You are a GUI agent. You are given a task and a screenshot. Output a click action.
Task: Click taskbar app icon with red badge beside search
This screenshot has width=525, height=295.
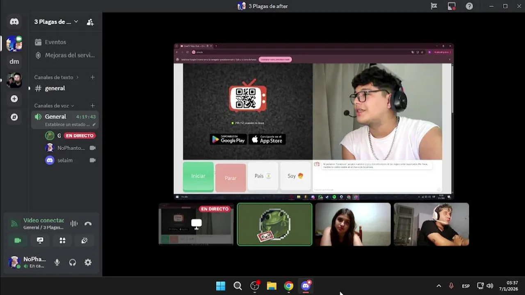[255, 286]
